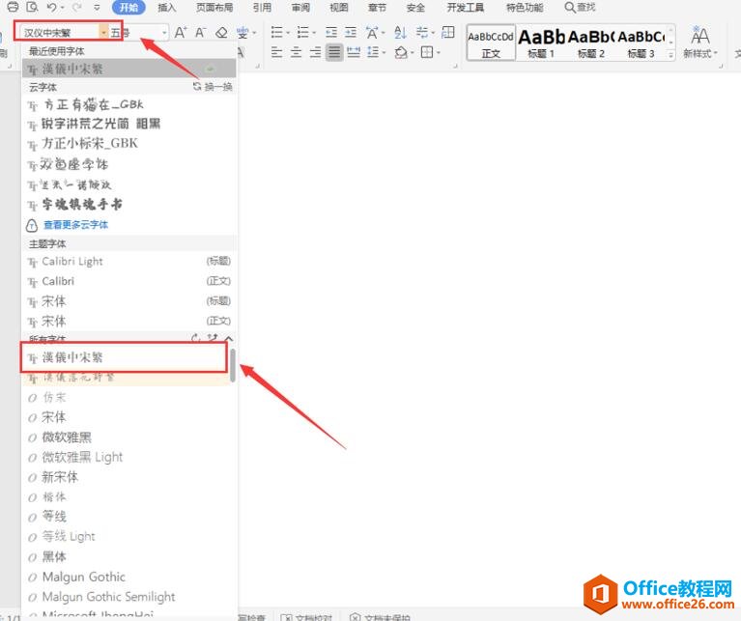The image size is (741, 621).
Task: Click the shading paint bucket icon
Action: [401, 52]
